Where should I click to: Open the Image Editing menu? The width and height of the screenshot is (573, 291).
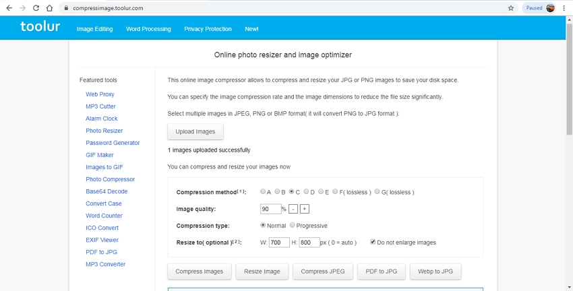(x=94, y=29)
